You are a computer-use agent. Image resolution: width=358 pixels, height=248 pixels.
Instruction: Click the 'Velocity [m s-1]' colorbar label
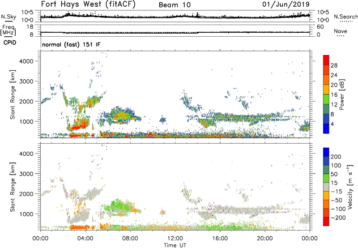coord(350,187)
